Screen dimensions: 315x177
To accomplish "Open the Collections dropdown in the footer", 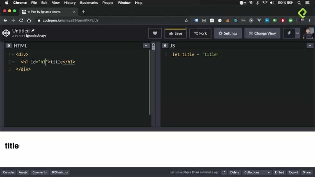I will 257,172.
